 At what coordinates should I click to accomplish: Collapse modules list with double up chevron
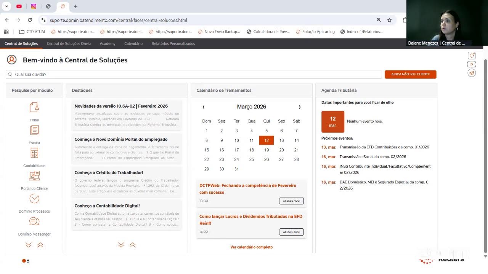click(40, 245)
